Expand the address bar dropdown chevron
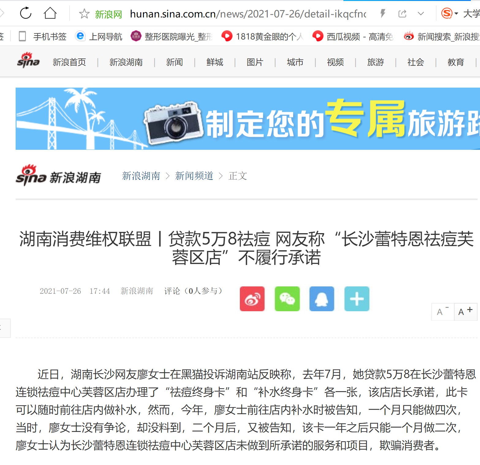Image resolution: width=480 pixels, height=465 pixels. coord(421,13)
